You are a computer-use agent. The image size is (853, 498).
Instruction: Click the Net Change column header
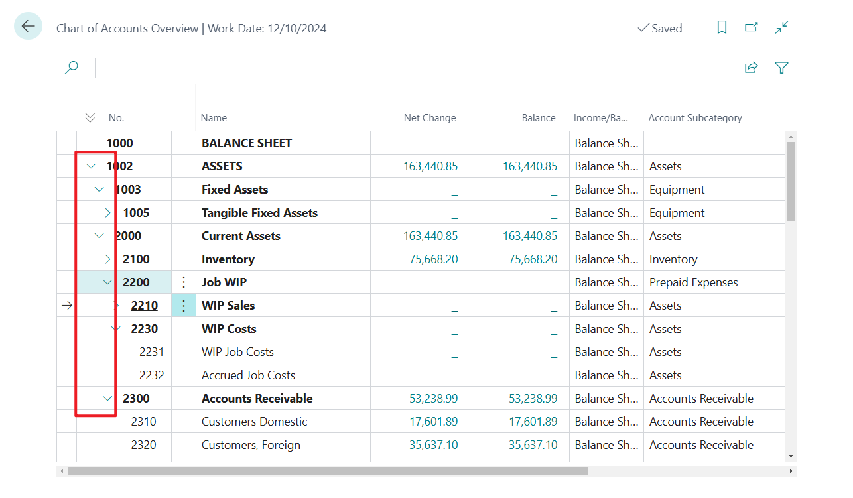point(429,117)
